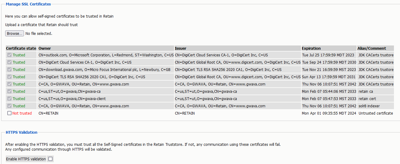
Task: Enable HTTPS validation checkbox
Action: [50, 159]
